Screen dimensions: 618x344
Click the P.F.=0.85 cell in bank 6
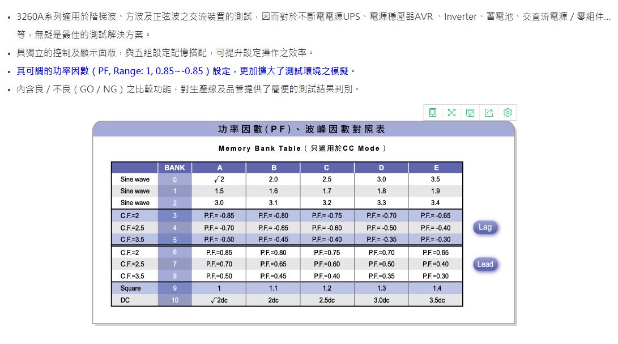tap(219, 253)
